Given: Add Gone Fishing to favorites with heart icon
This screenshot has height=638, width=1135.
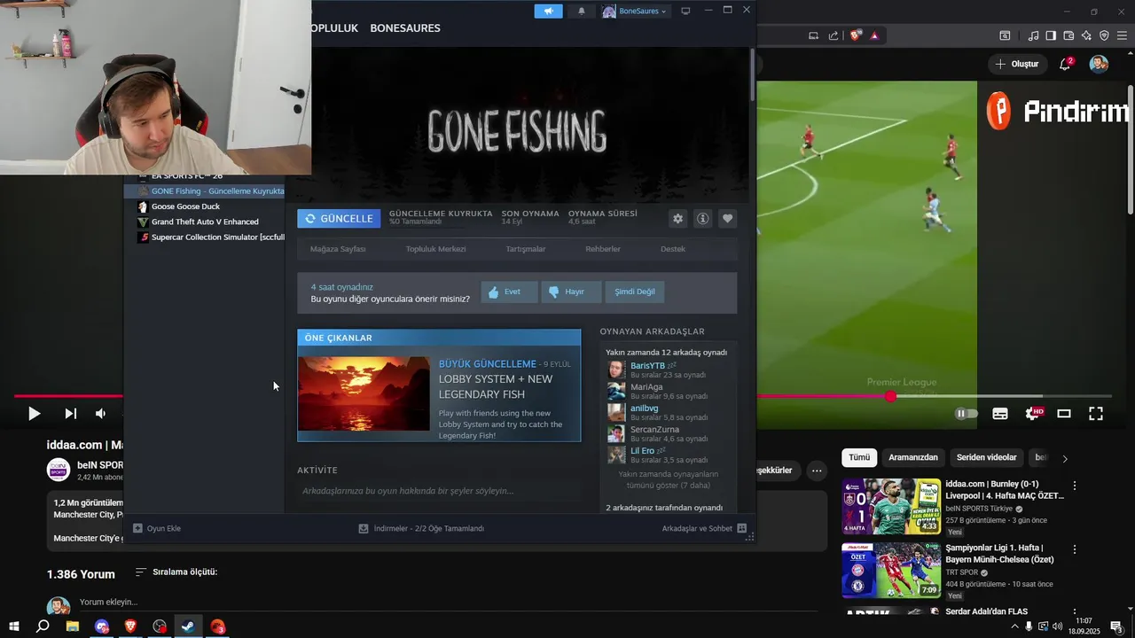Looking at the screenshot, I should point(727,219).
